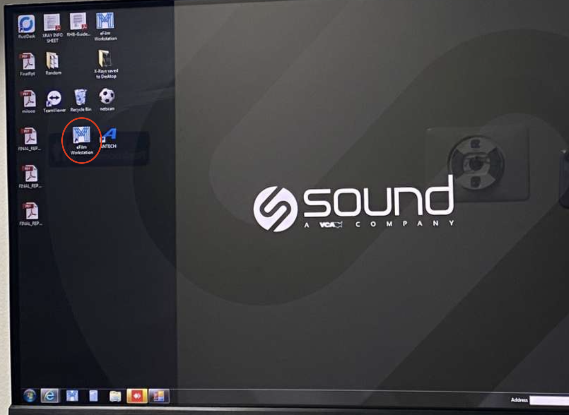Image resolution: width=569 pixels, height=415 pixels.
Task: Launch eFilm Workstation icon beside RHB-Guide
Action: (x=105, y=27)
